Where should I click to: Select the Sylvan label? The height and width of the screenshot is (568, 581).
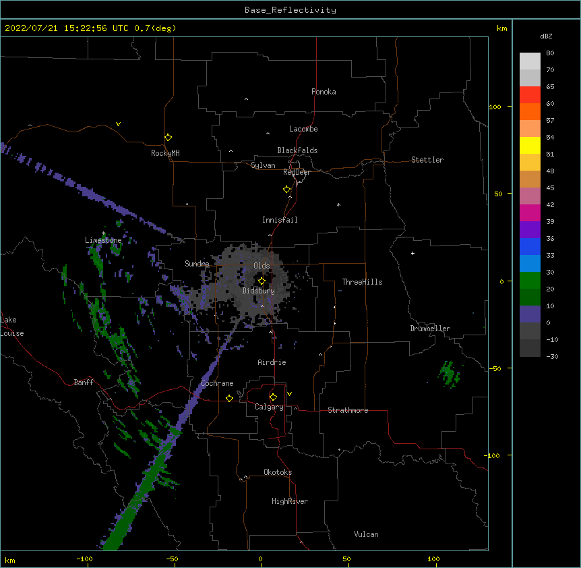(263, 165)
